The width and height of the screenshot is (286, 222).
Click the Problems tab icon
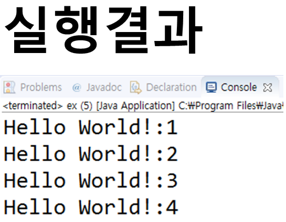[9, 87]
